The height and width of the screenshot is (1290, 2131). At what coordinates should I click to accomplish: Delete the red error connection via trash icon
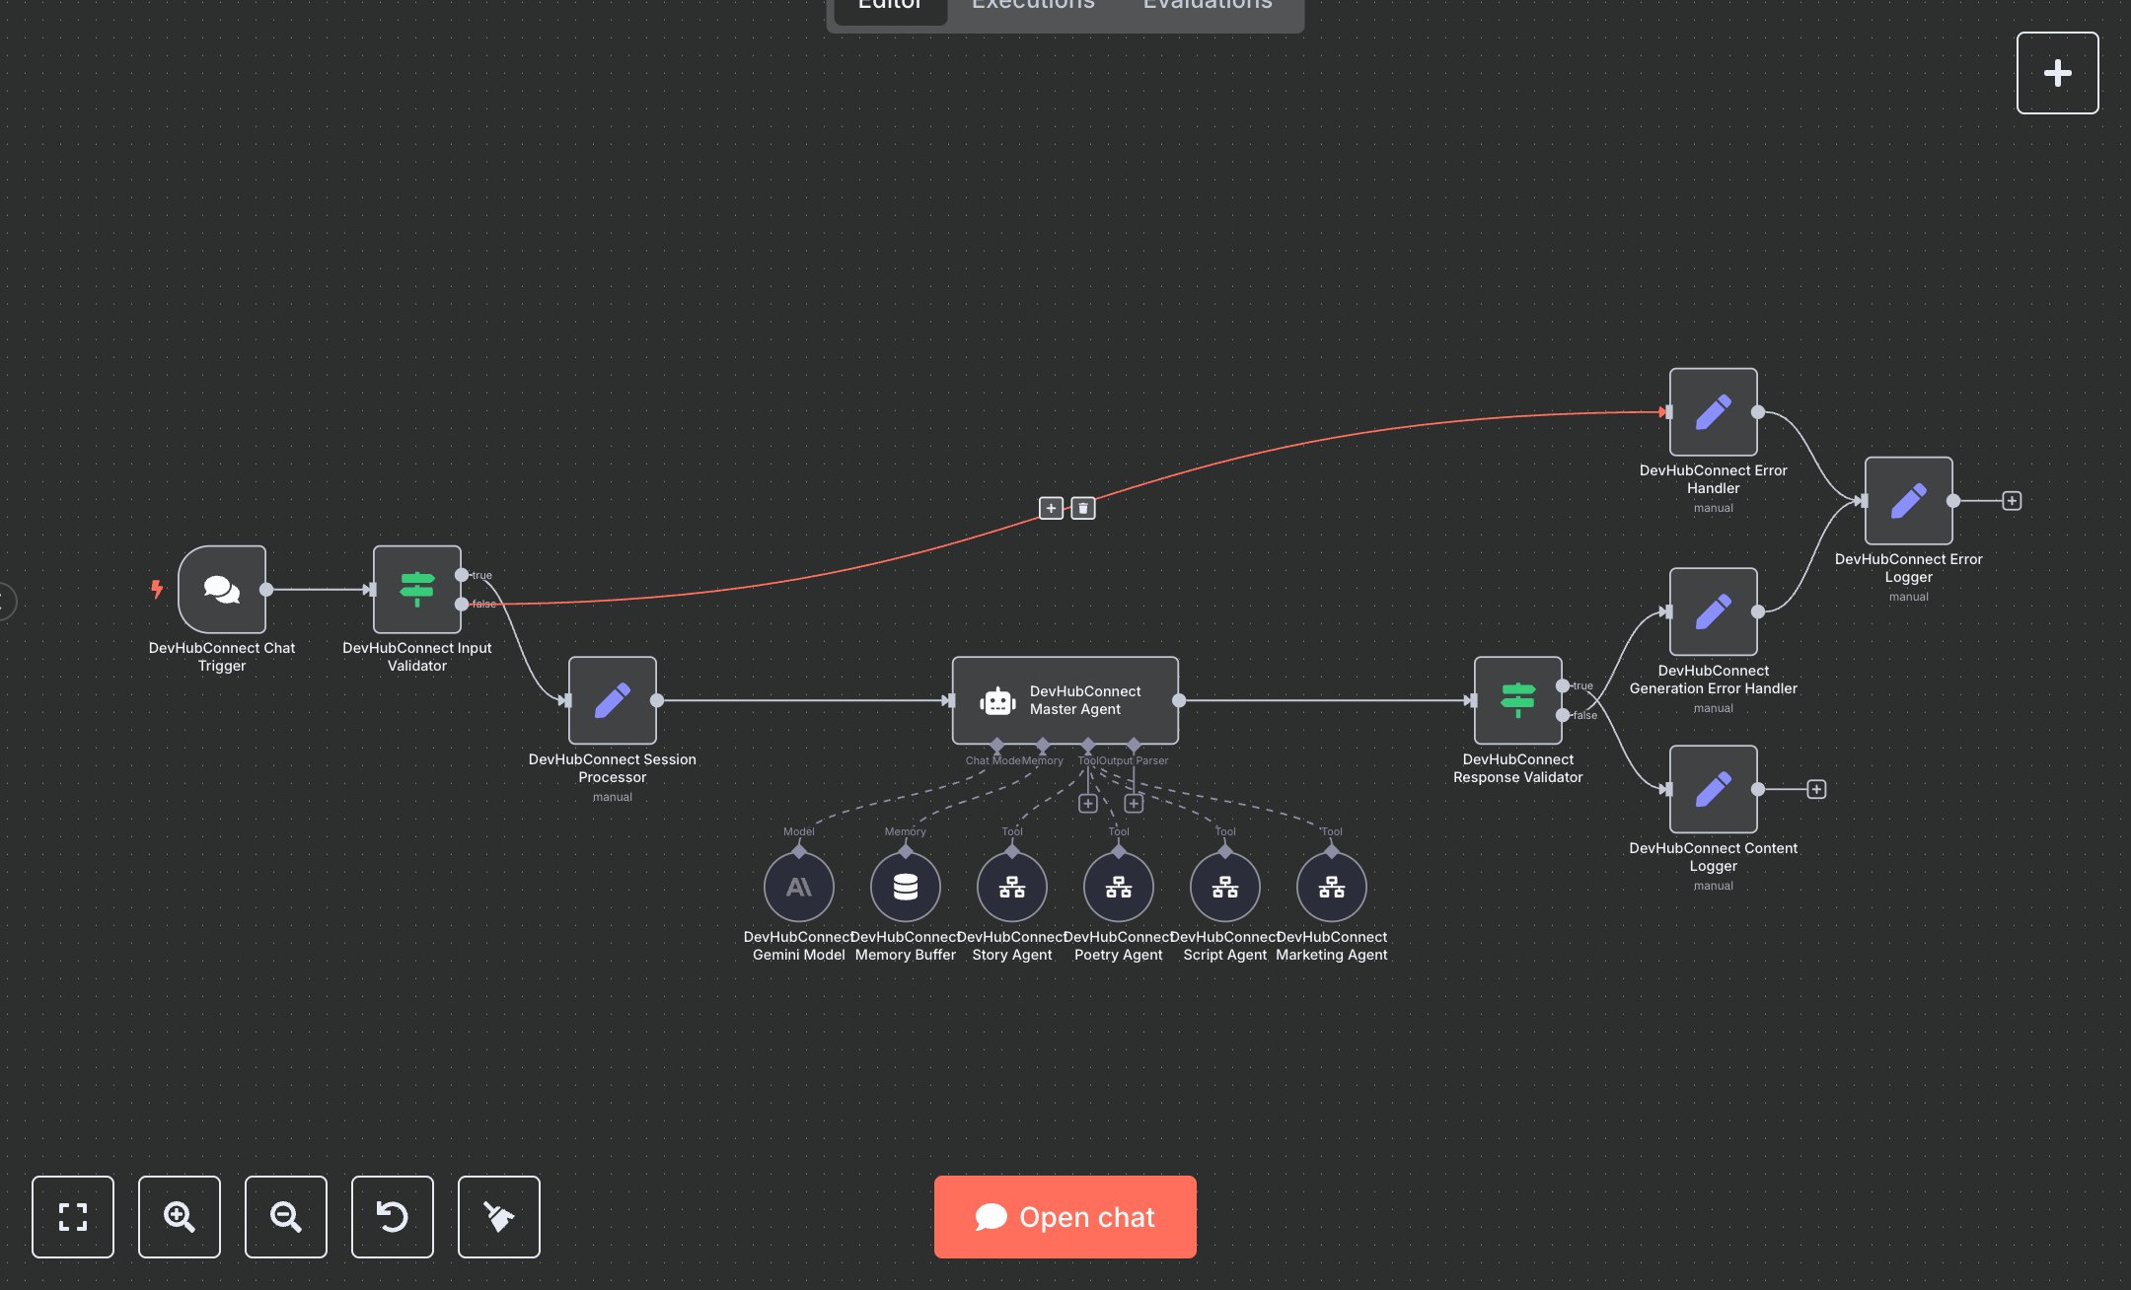[1082, 507]
